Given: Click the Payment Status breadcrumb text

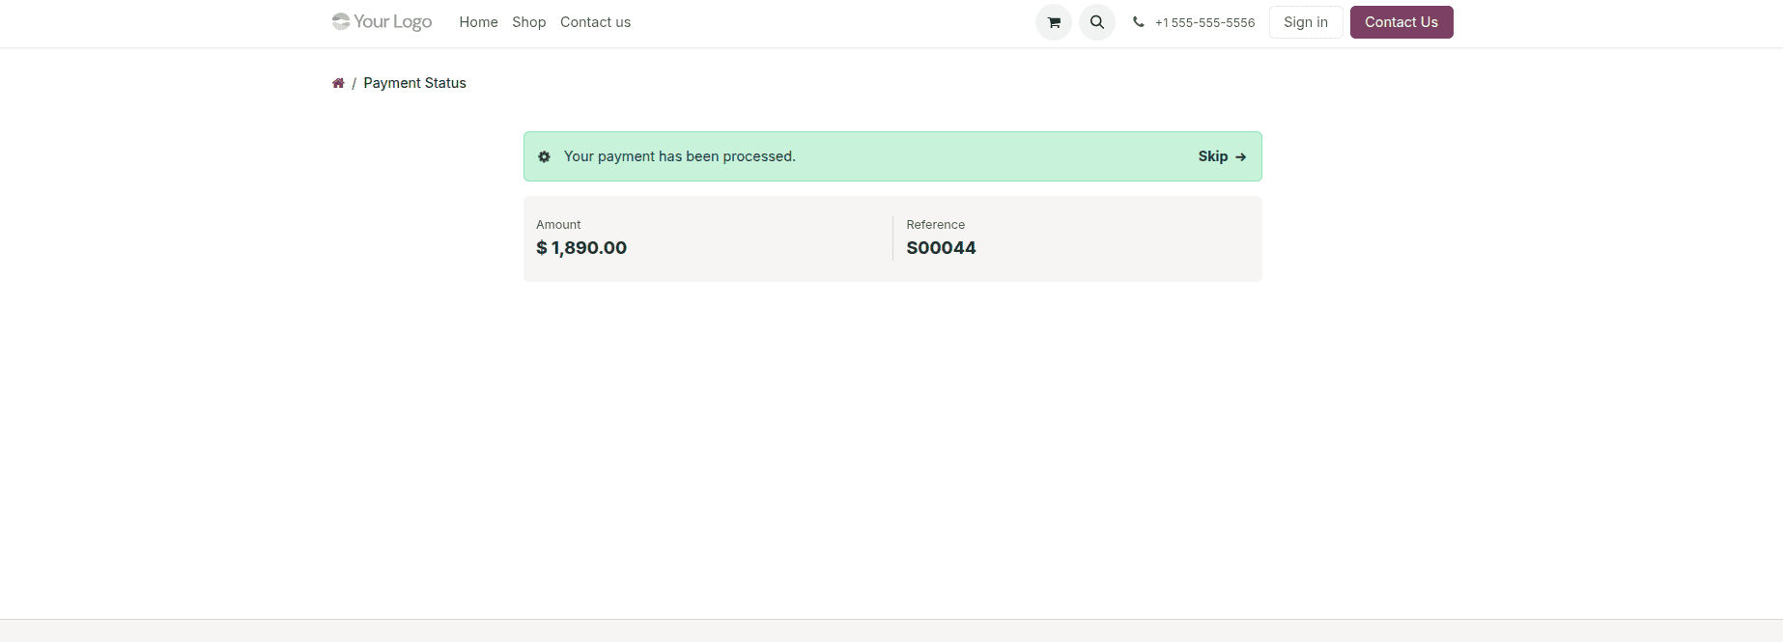Looking at the screenshot, I should [x=414, y=83].
